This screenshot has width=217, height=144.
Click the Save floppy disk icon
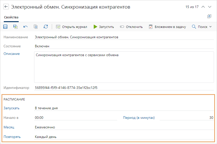5,27
